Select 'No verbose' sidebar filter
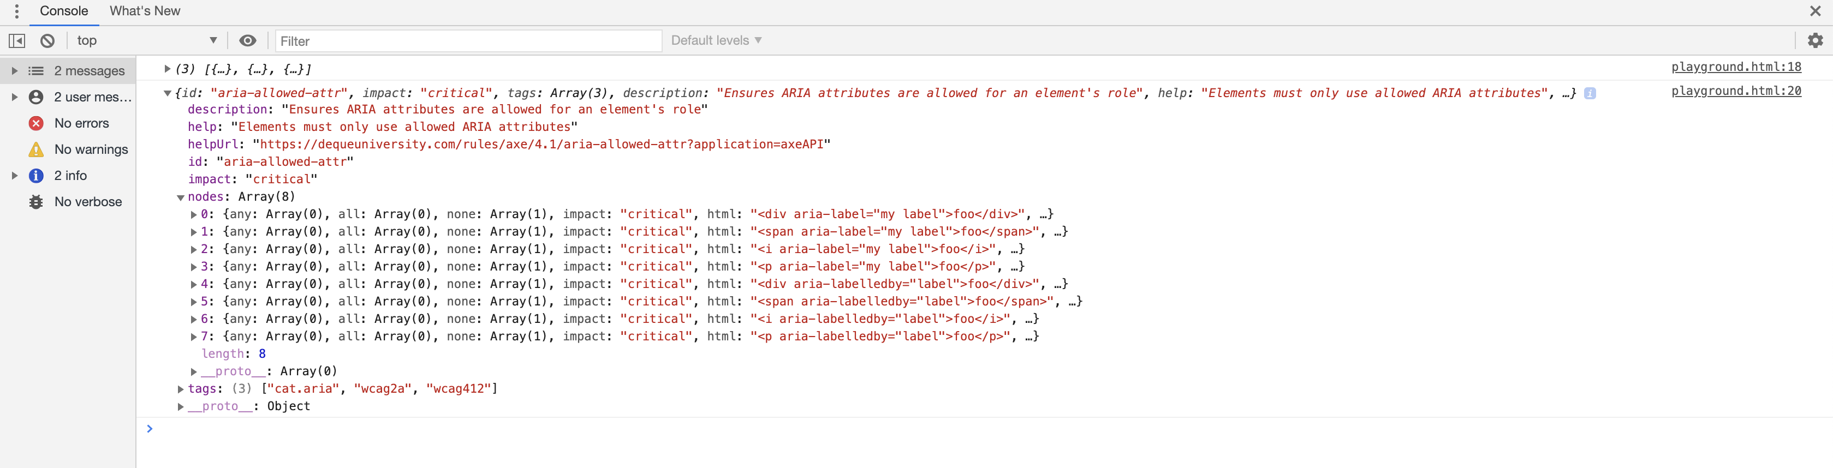 pyautogui.click(x=88, y=202)
